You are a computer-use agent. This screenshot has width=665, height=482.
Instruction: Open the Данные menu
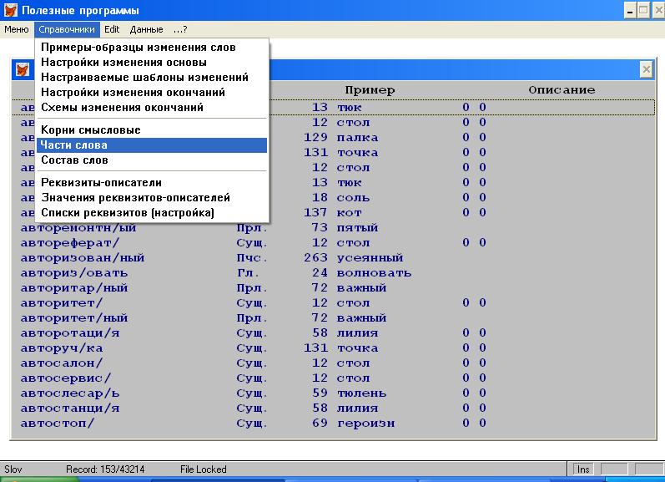(146, 29)
